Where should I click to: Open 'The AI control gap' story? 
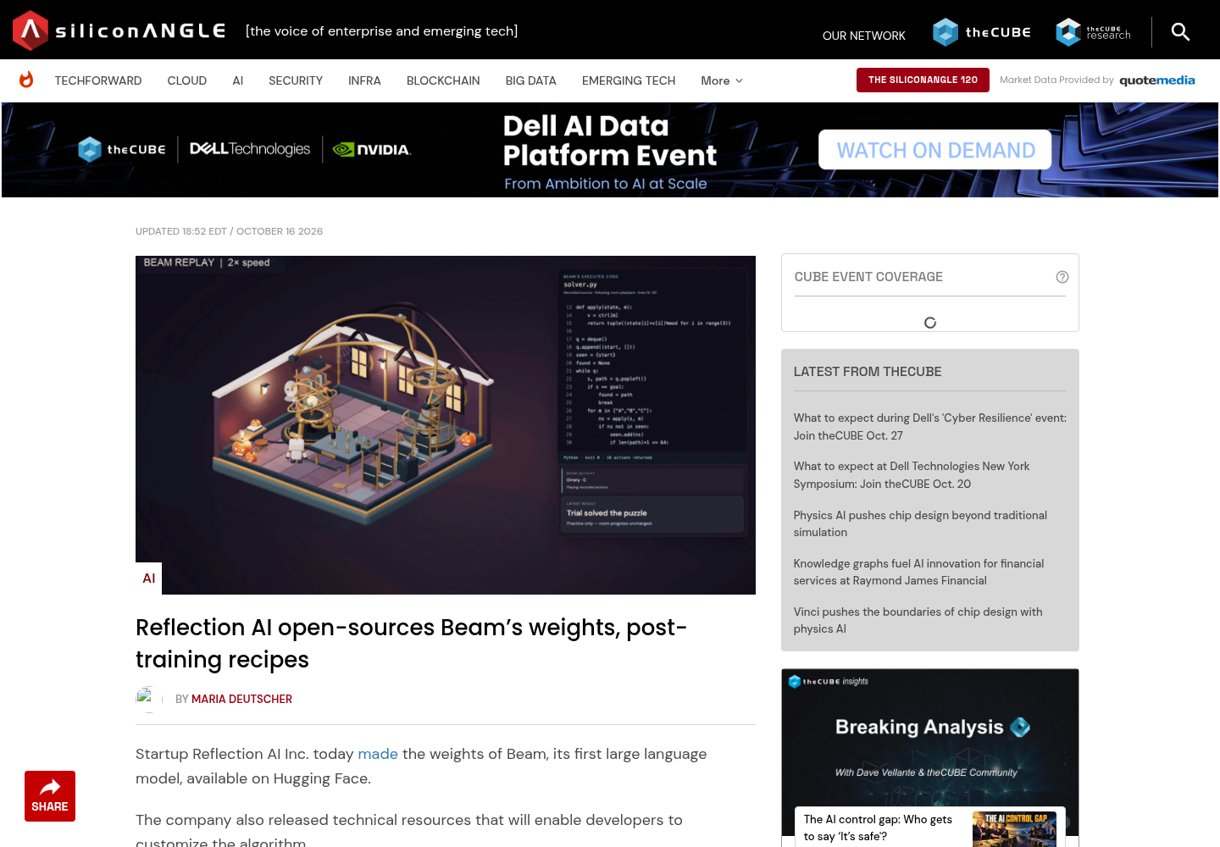pyautogui.click(x=878, y=828)
